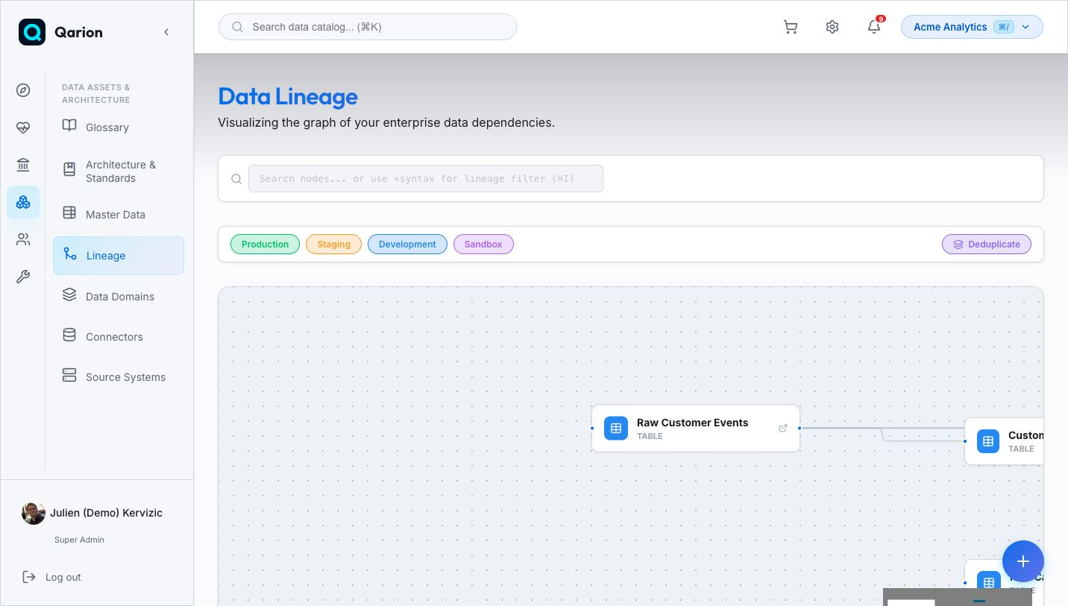This screenshot has height=606, width=1068.
Task: Click the Qarion logo icon
Action: coord(32,32)
